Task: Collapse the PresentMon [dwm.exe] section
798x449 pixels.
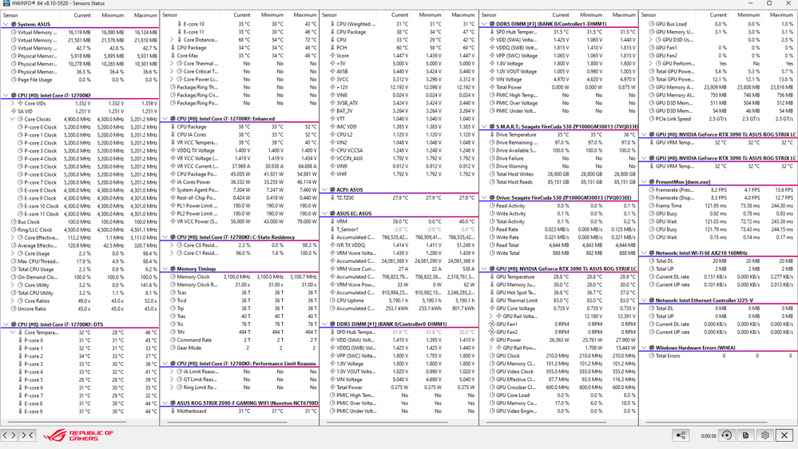Action: tap(644, 181)
